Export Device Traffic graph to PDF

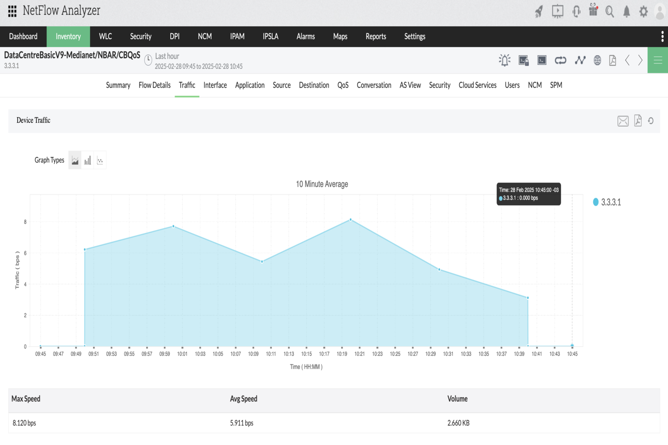(x=638, y=120)
